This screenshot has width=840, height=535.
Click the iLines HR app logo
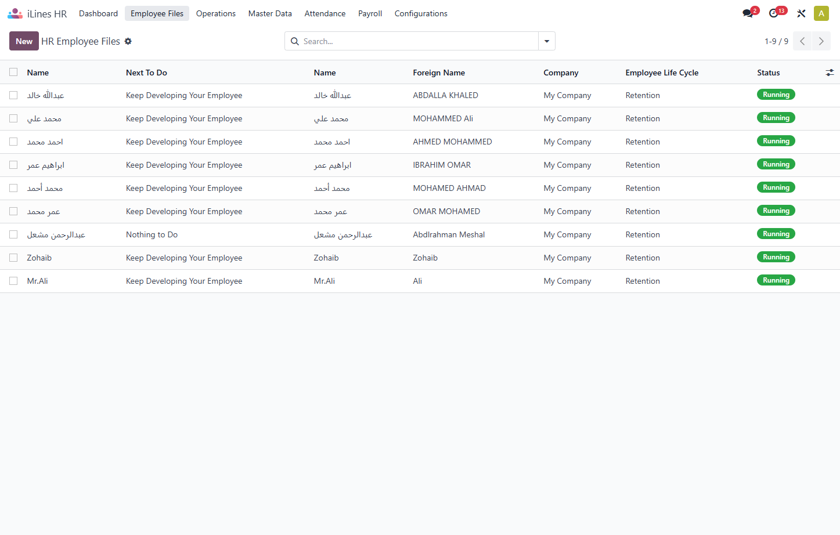click(x=15, y=13)
